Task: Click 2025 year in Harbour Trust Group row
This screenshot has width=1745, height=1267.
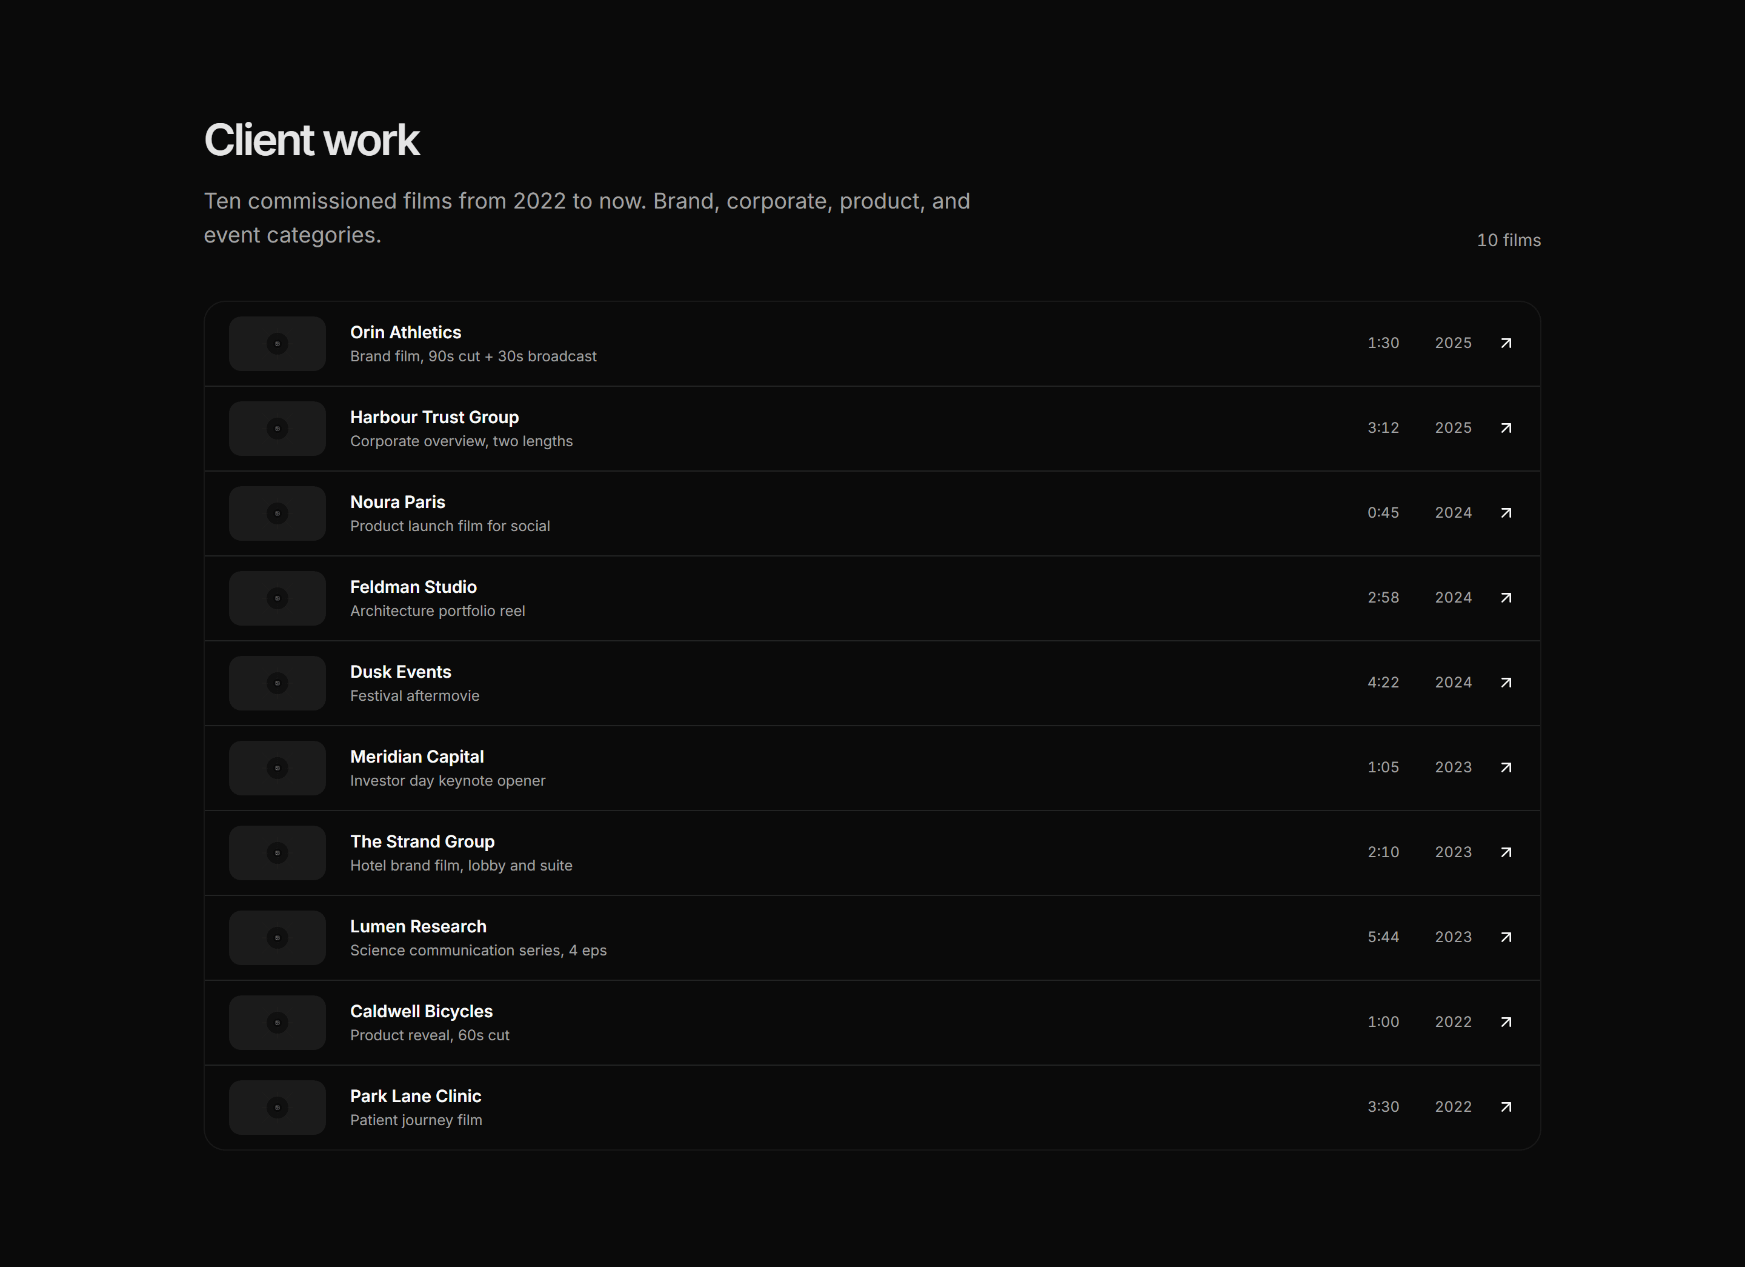Action: click(x=1454, y=428)
